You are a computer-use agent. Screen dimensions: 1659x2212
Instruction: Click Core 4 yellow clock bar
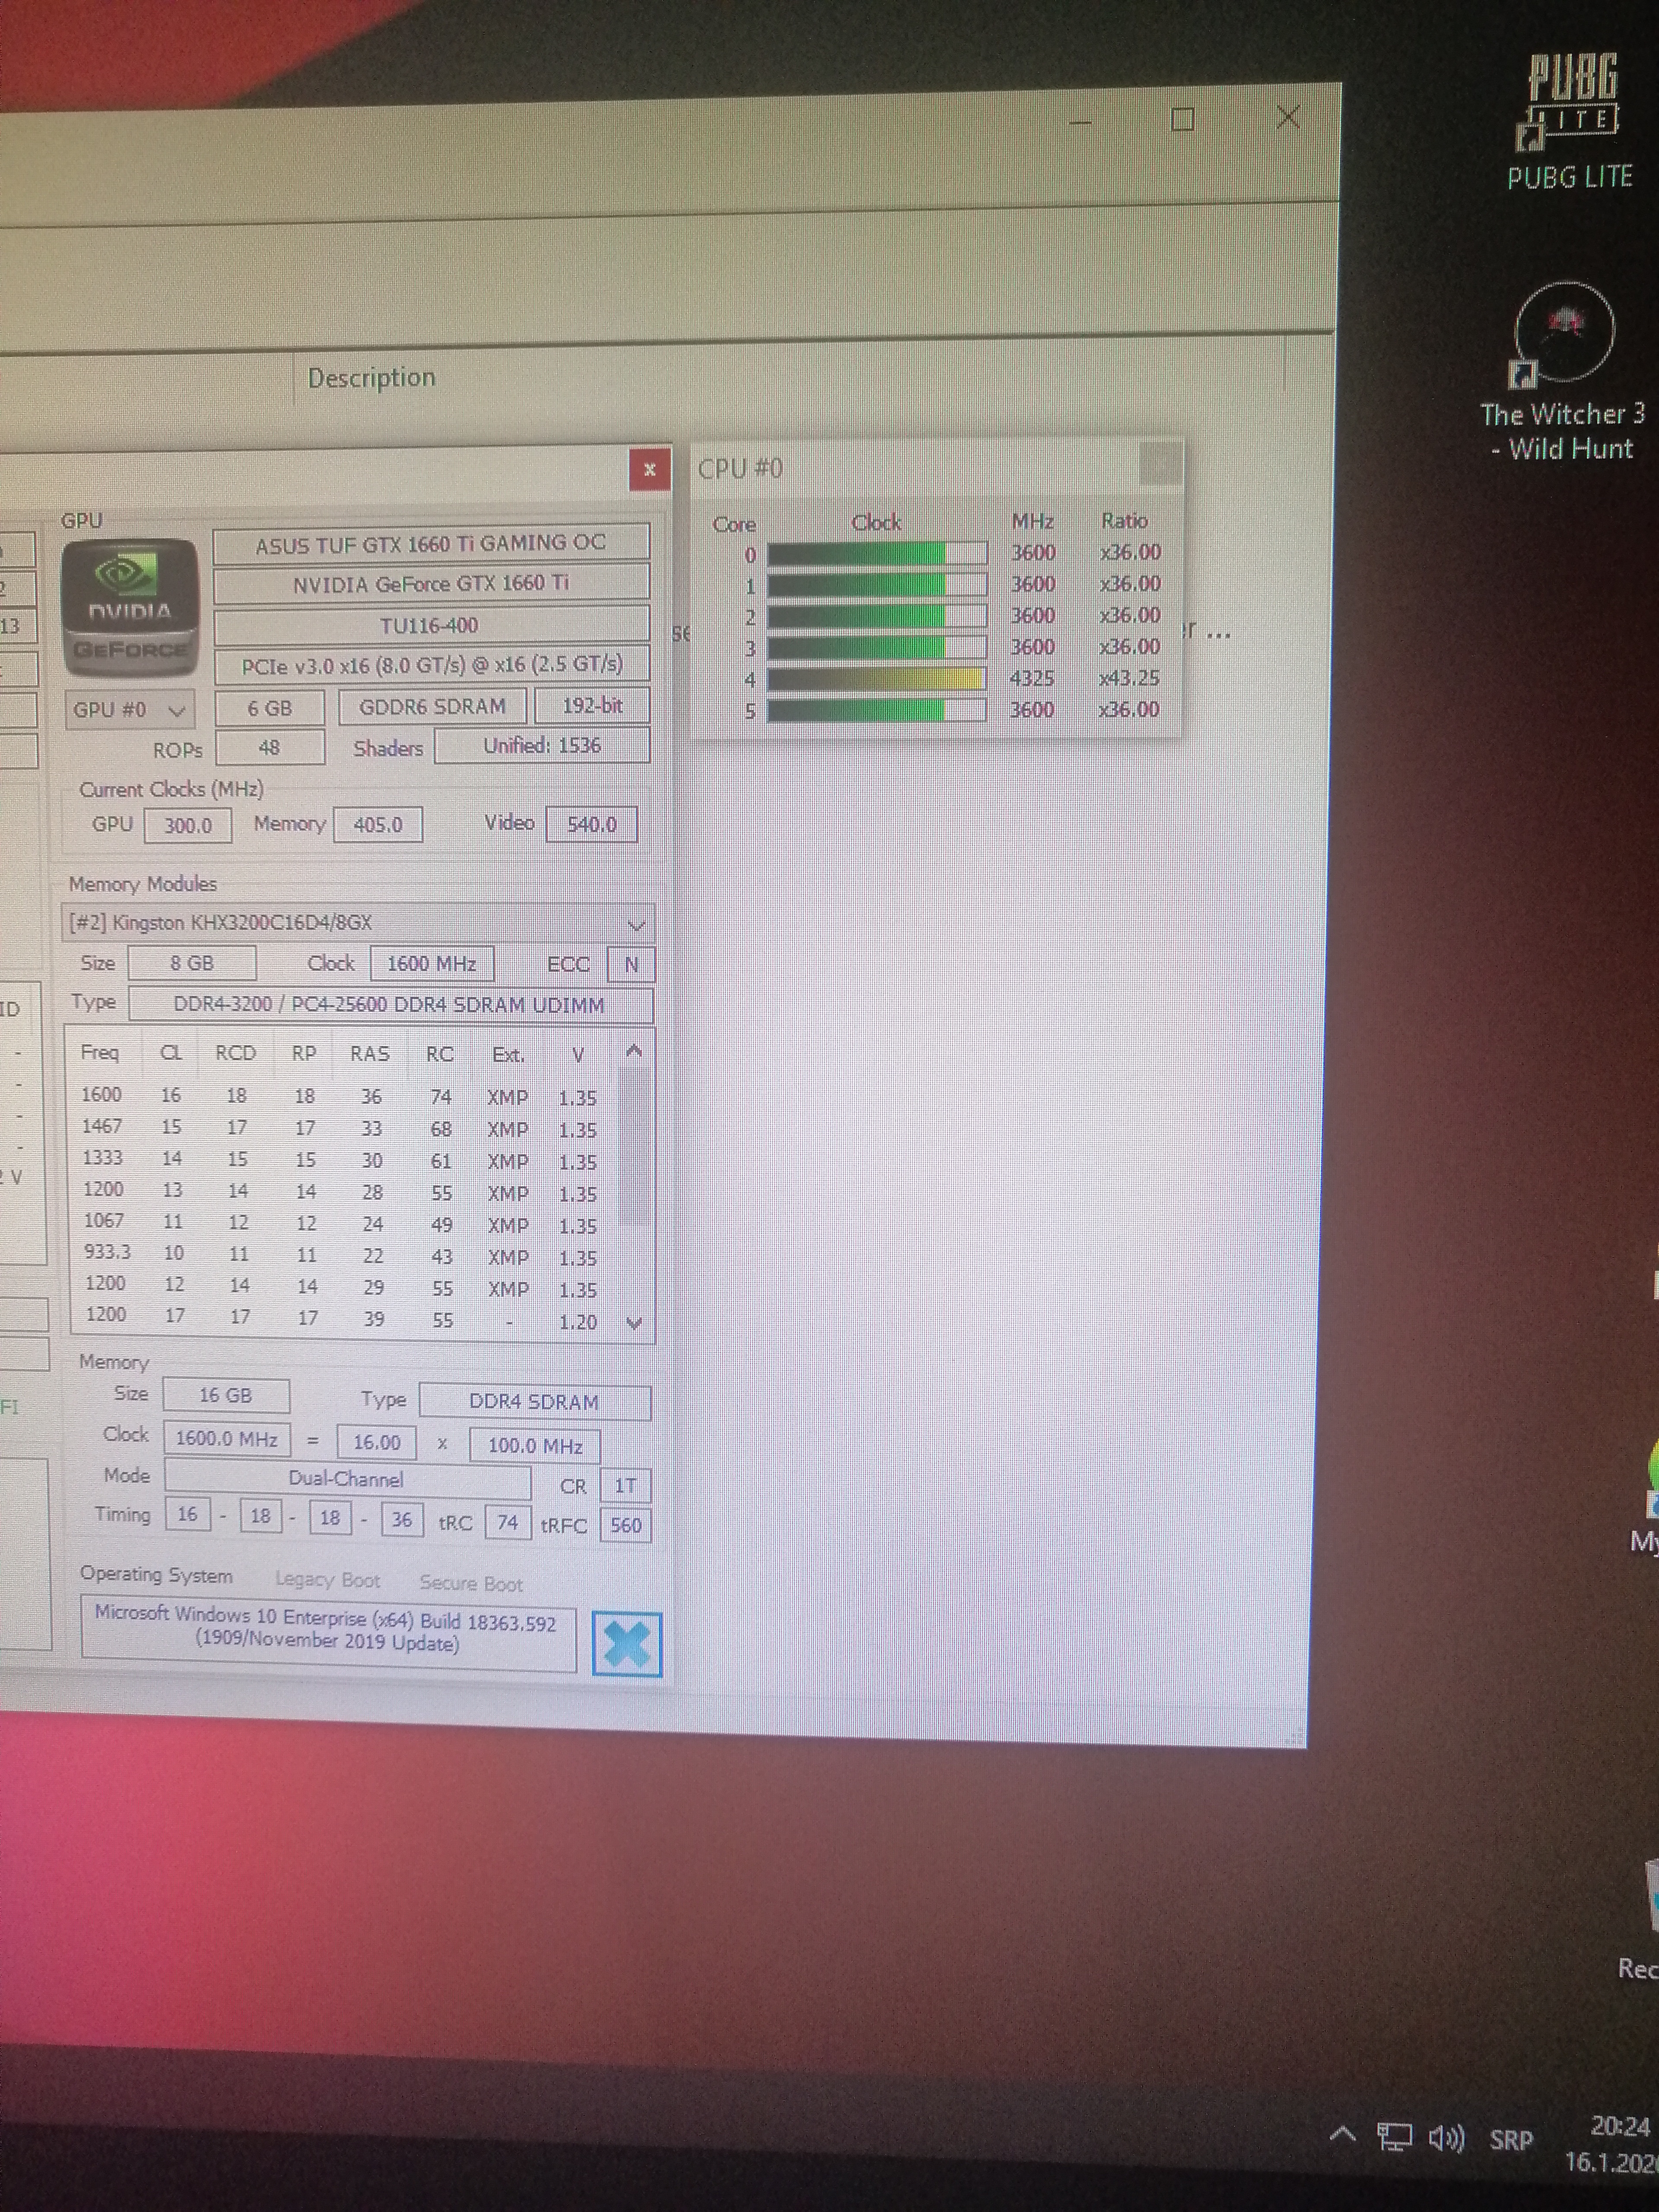click(x=876, y=679)
